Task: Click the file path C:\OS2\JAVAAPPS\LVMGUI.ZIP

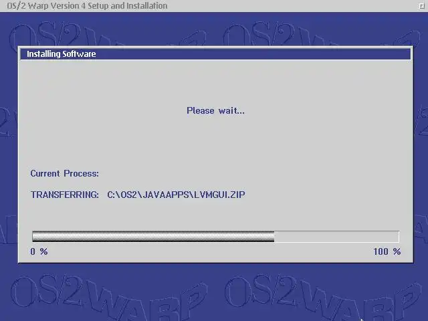Action: coord(176,195)
